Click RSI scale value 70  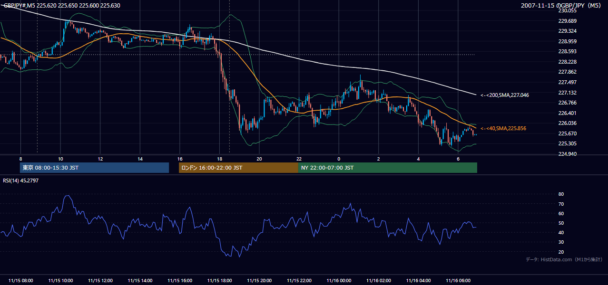pyautogui.click(x=561, y=204)
